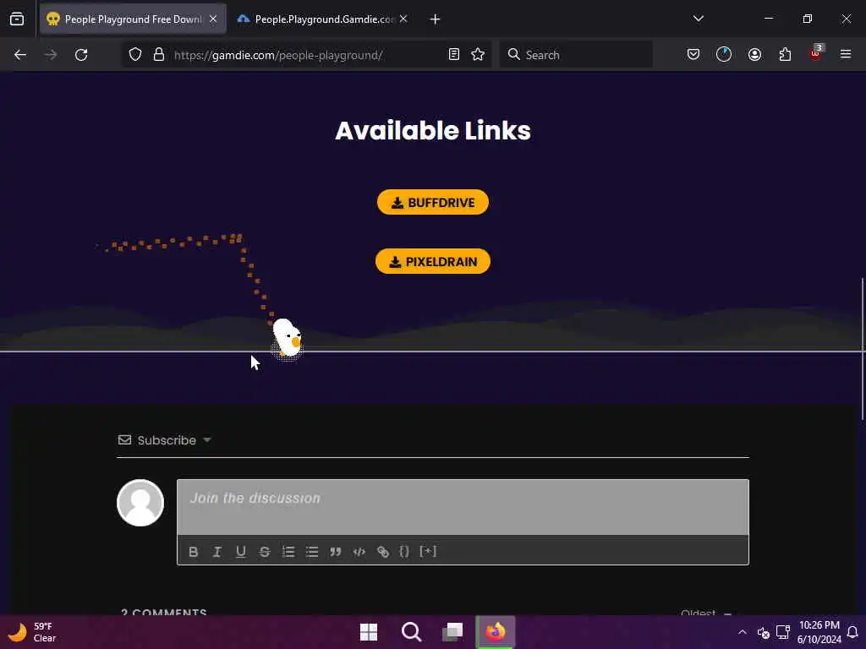Click the Join the discussion comment box

463,507
